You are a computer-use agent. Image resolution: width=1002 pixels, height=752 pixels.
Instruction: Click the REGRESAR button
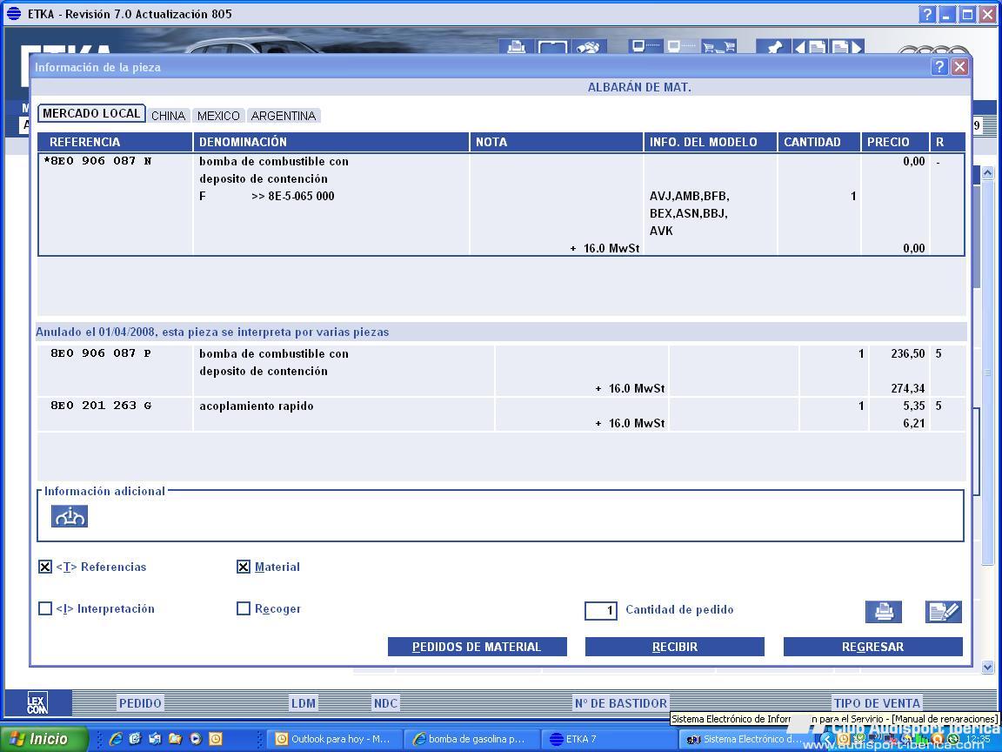(873, 647)
